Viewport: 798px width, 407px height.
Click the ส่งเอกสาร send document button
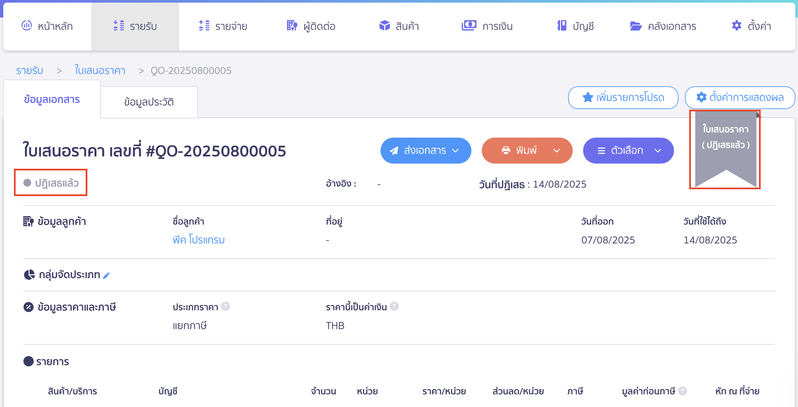tap(426, 151)
